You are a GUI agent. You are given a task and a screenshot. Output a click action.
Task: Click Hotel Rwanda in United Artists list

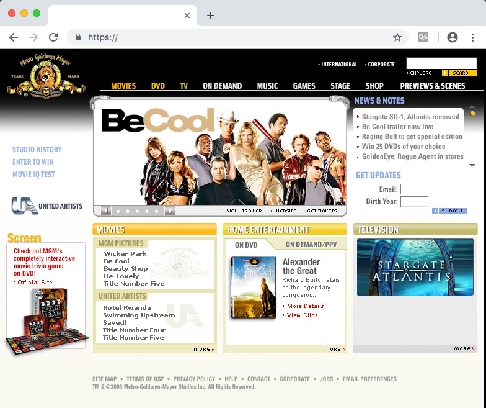point(126,308)
